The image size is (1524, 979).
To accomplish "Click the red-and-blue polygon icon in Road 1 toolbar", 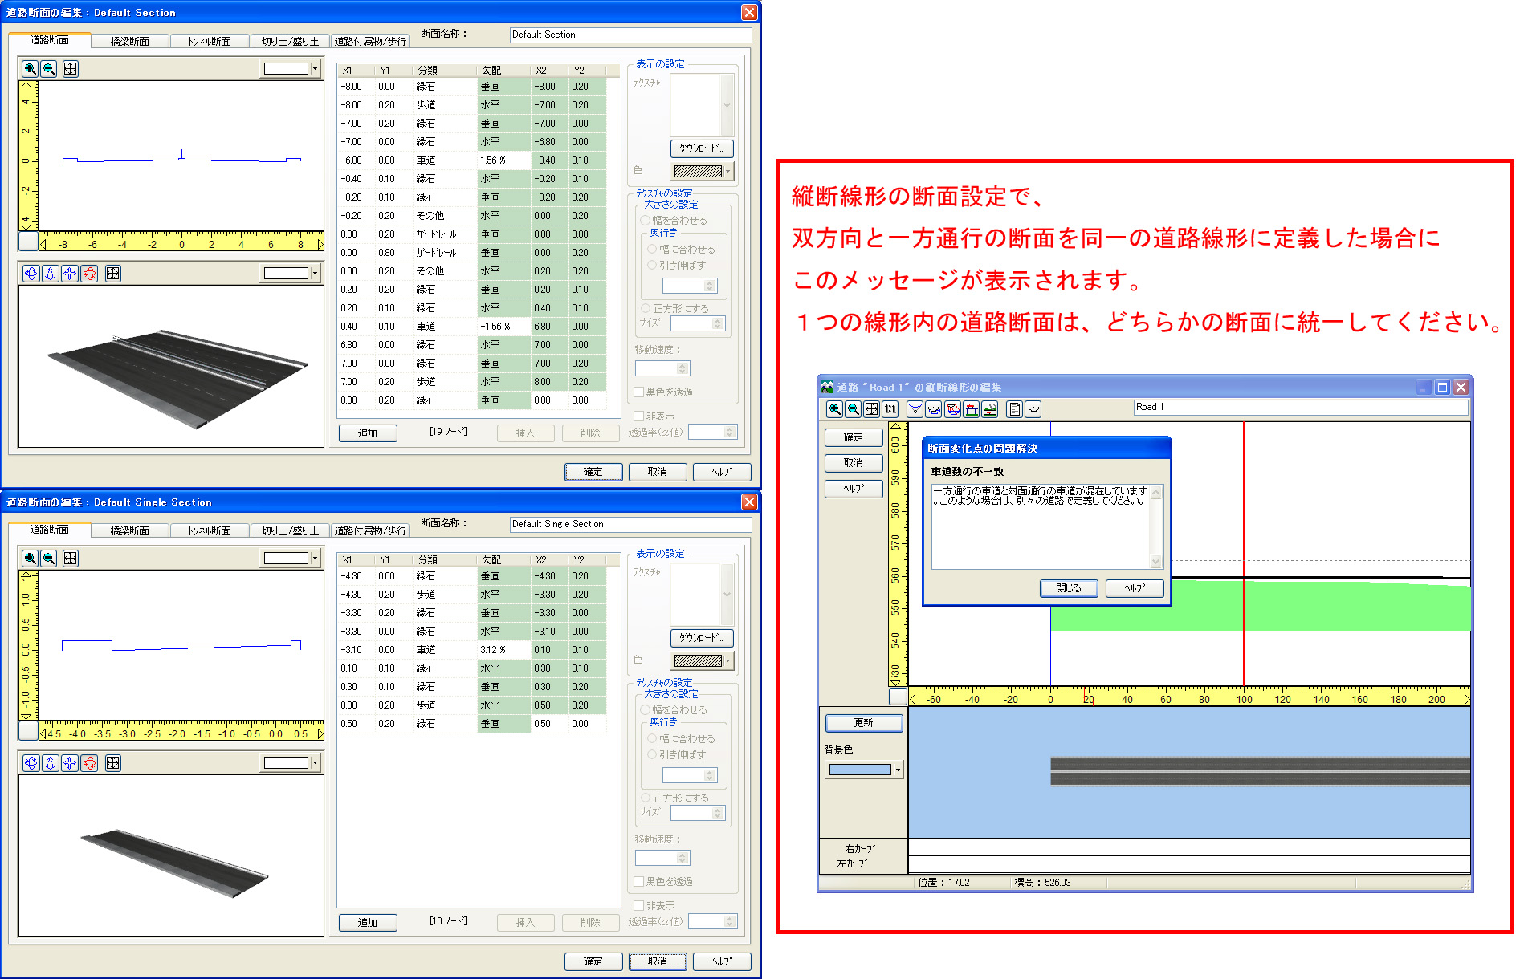I will point(953,409).
